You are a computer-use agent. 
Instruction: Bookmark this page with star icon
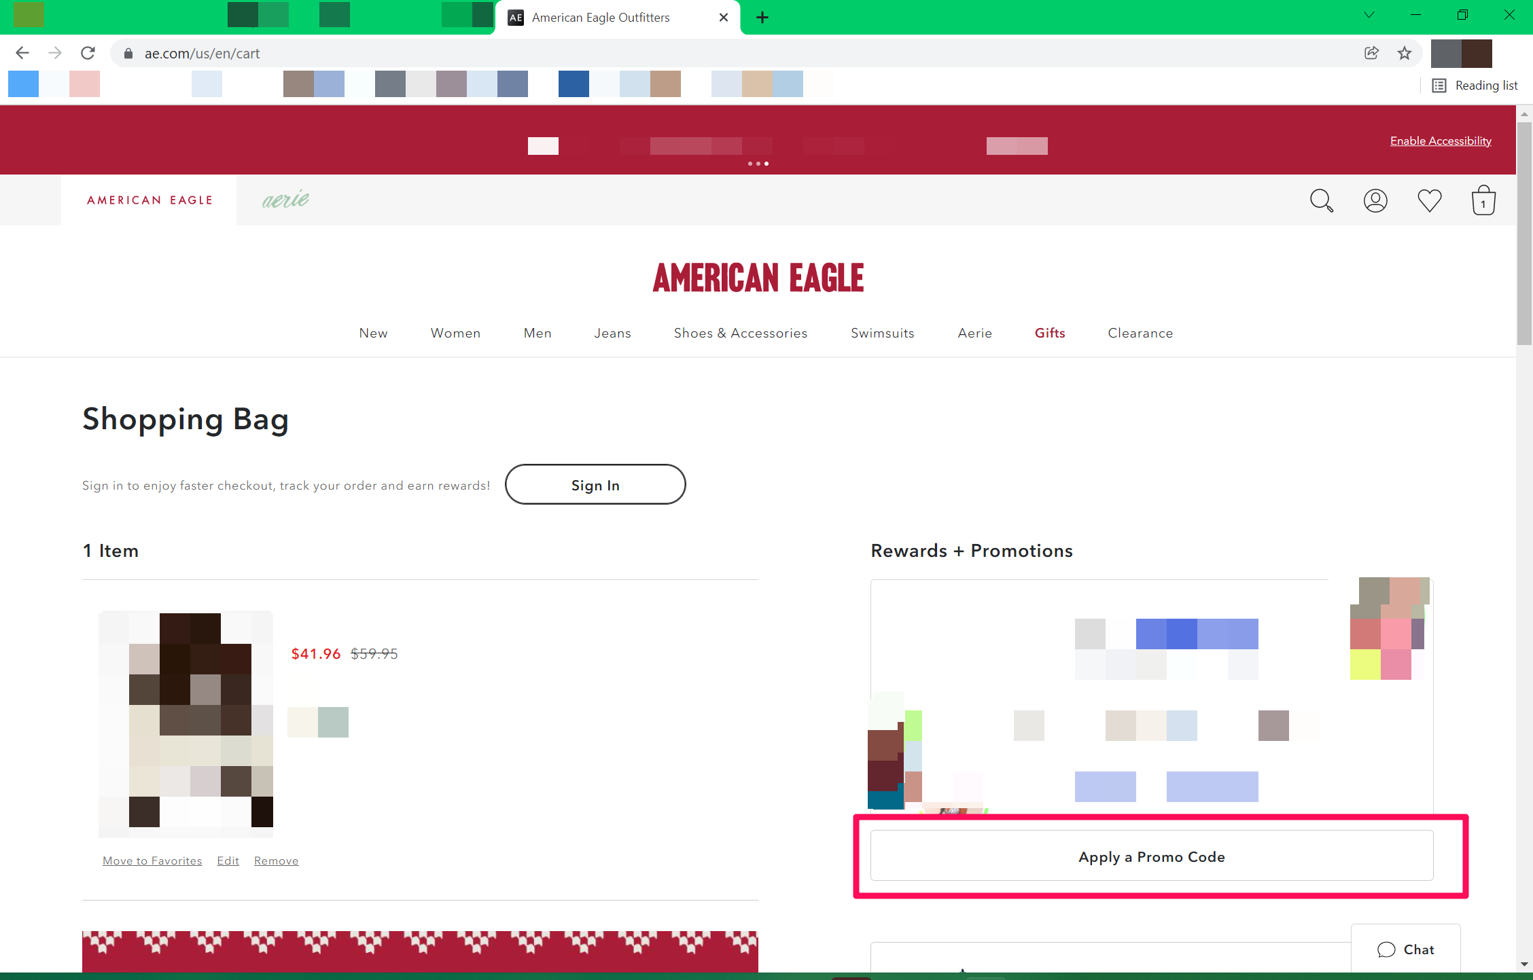pos(1405,53)
